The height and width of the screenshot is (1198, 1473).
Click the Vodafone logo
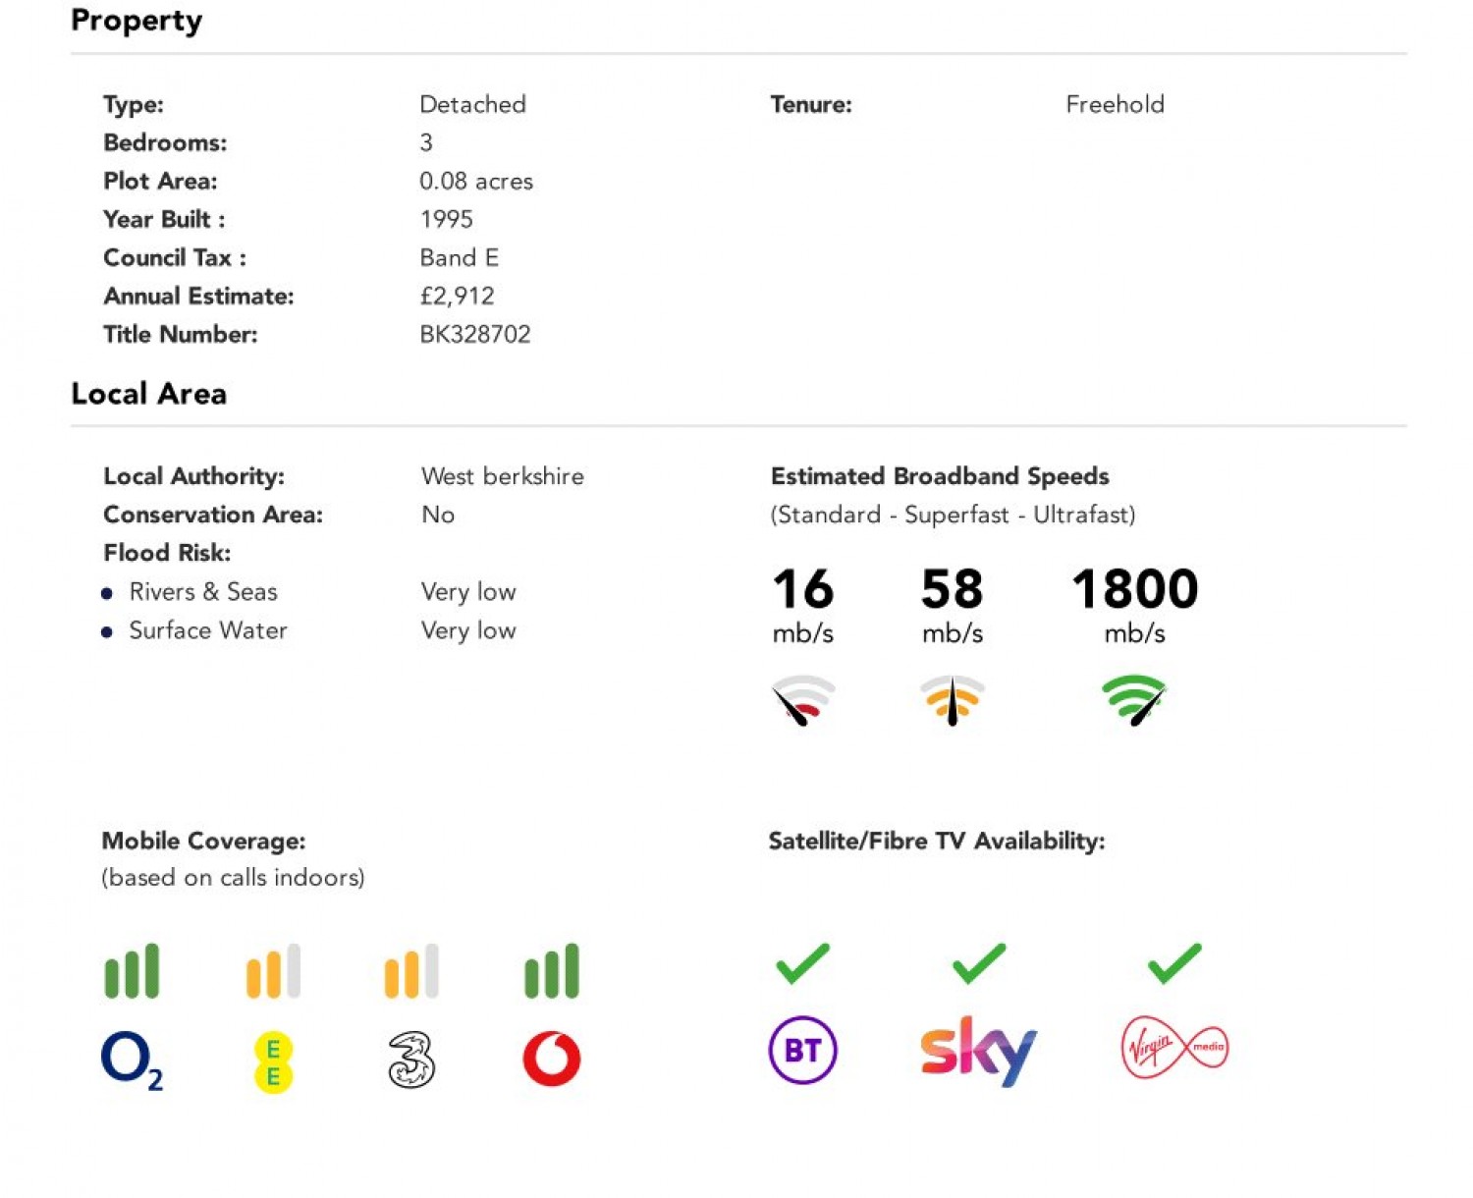(552, 1059)
